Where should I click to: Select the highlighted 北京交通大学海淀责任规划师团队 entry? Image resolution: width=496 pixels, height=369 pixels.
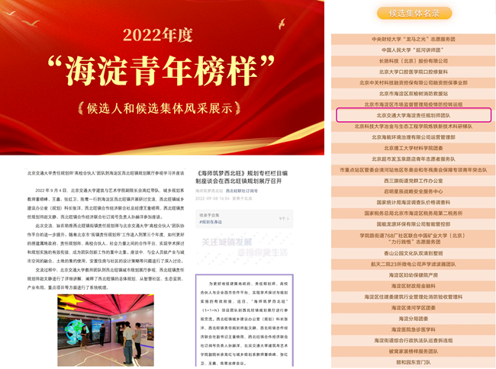click(413, 115)
